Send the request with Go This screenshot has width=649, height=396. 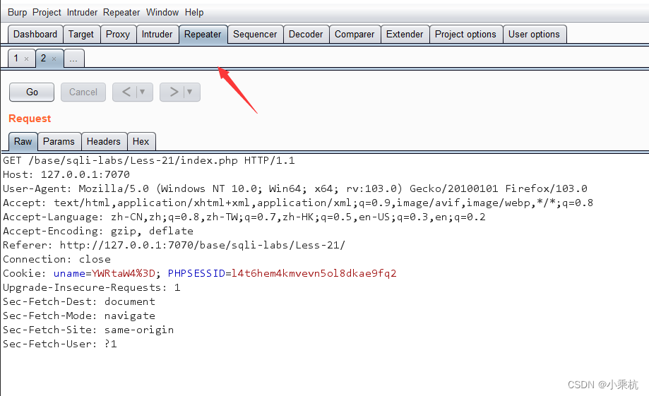point(32,92)
